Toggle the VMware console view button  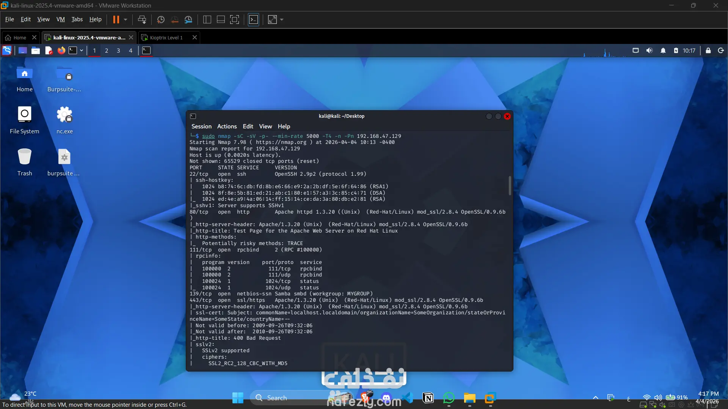(253, 19)
